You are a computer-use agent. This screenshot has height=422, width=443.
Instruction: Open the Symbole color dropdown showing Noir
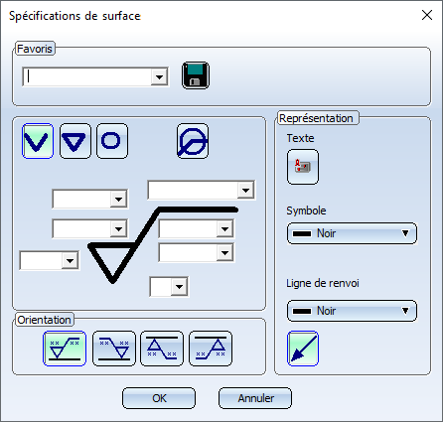pos(352,233)
